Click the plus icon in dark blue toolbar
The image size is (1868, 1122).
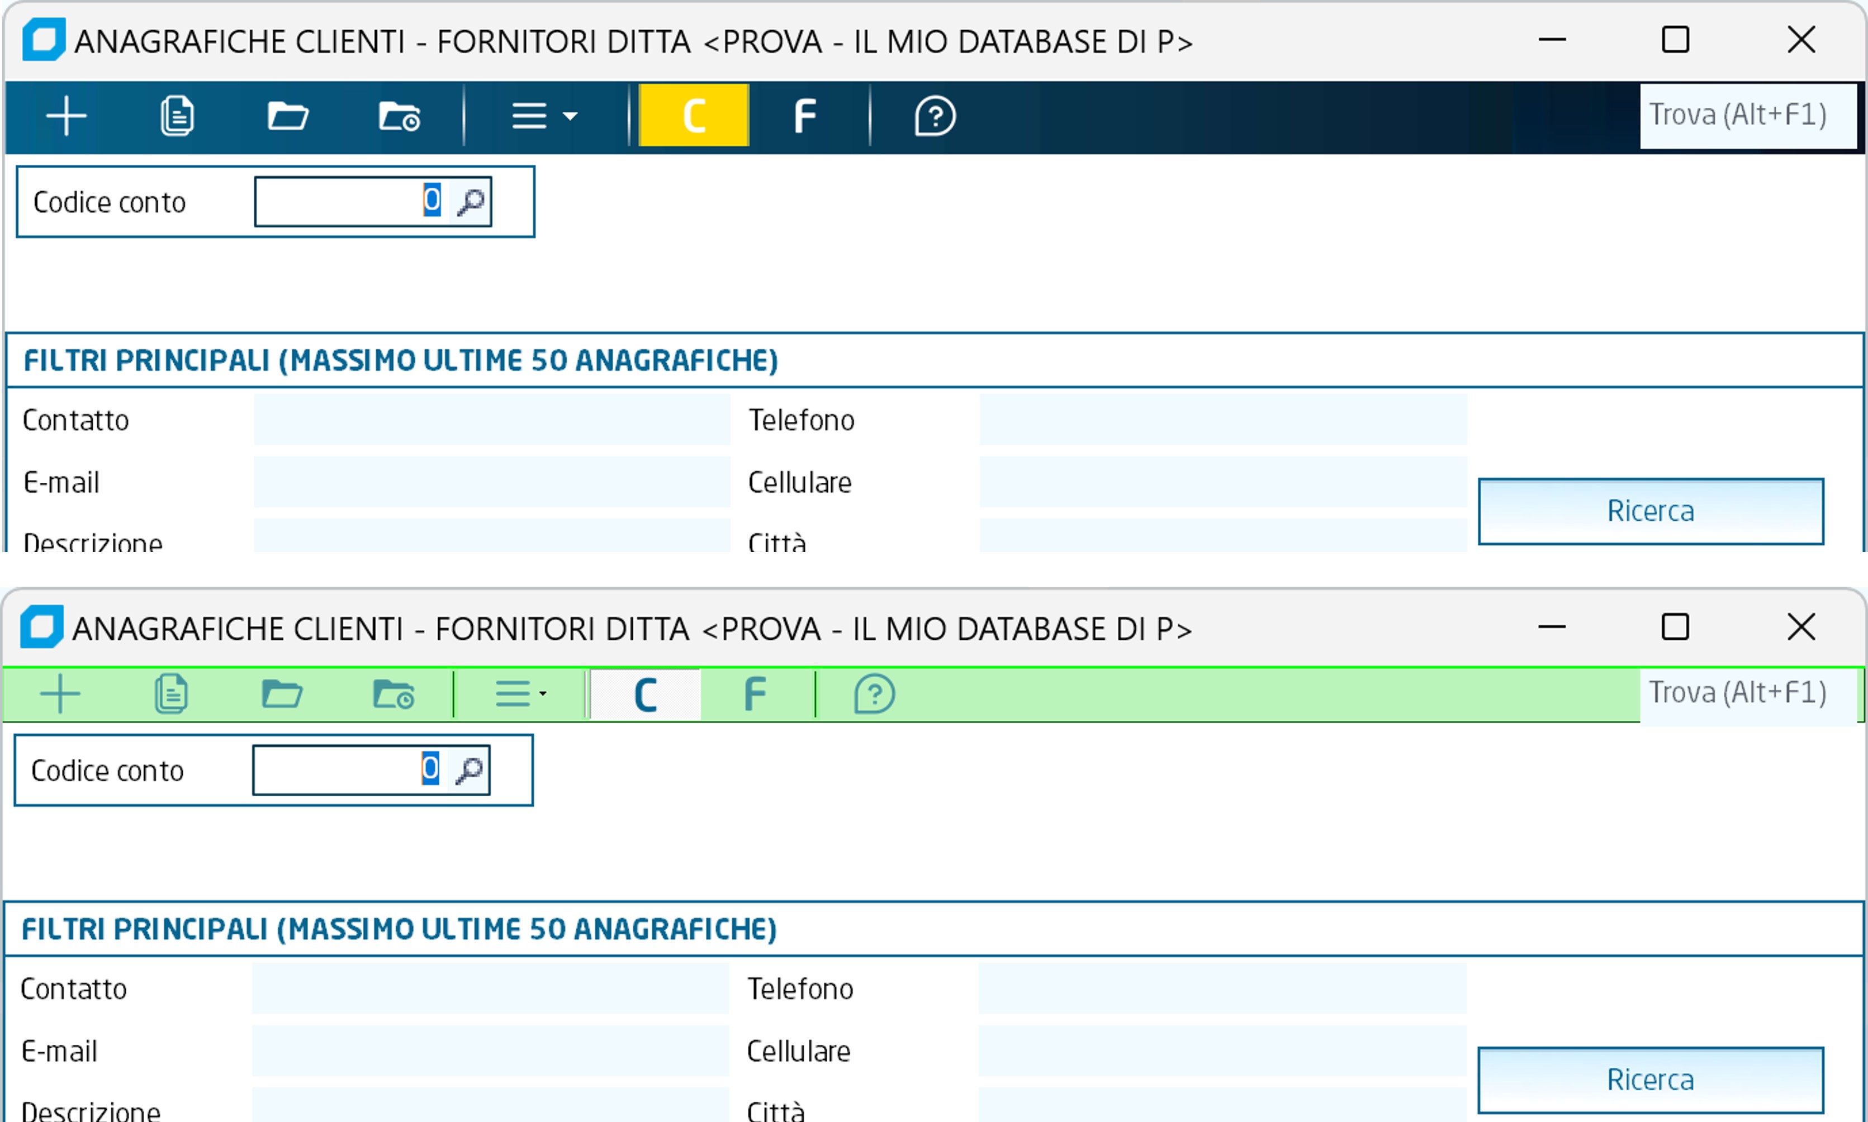click(x=67, y=116)
